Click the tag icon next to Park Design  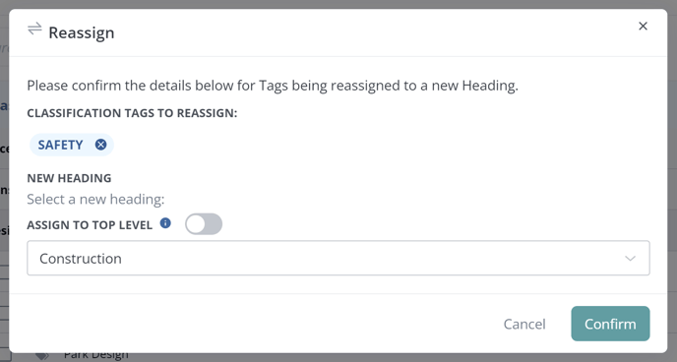point(42,356)
